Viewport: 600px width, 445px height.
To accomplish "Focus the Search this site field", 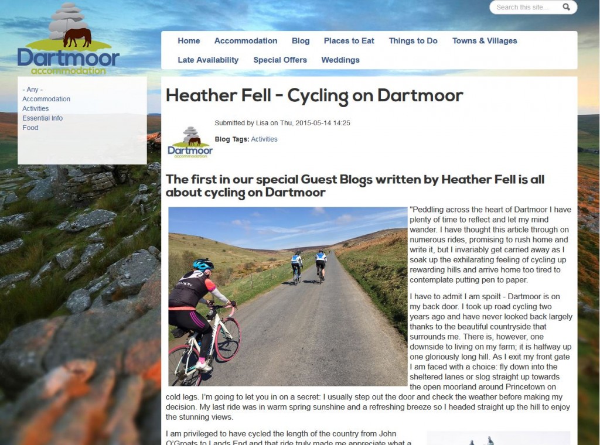I will click(x=529, y=7).
